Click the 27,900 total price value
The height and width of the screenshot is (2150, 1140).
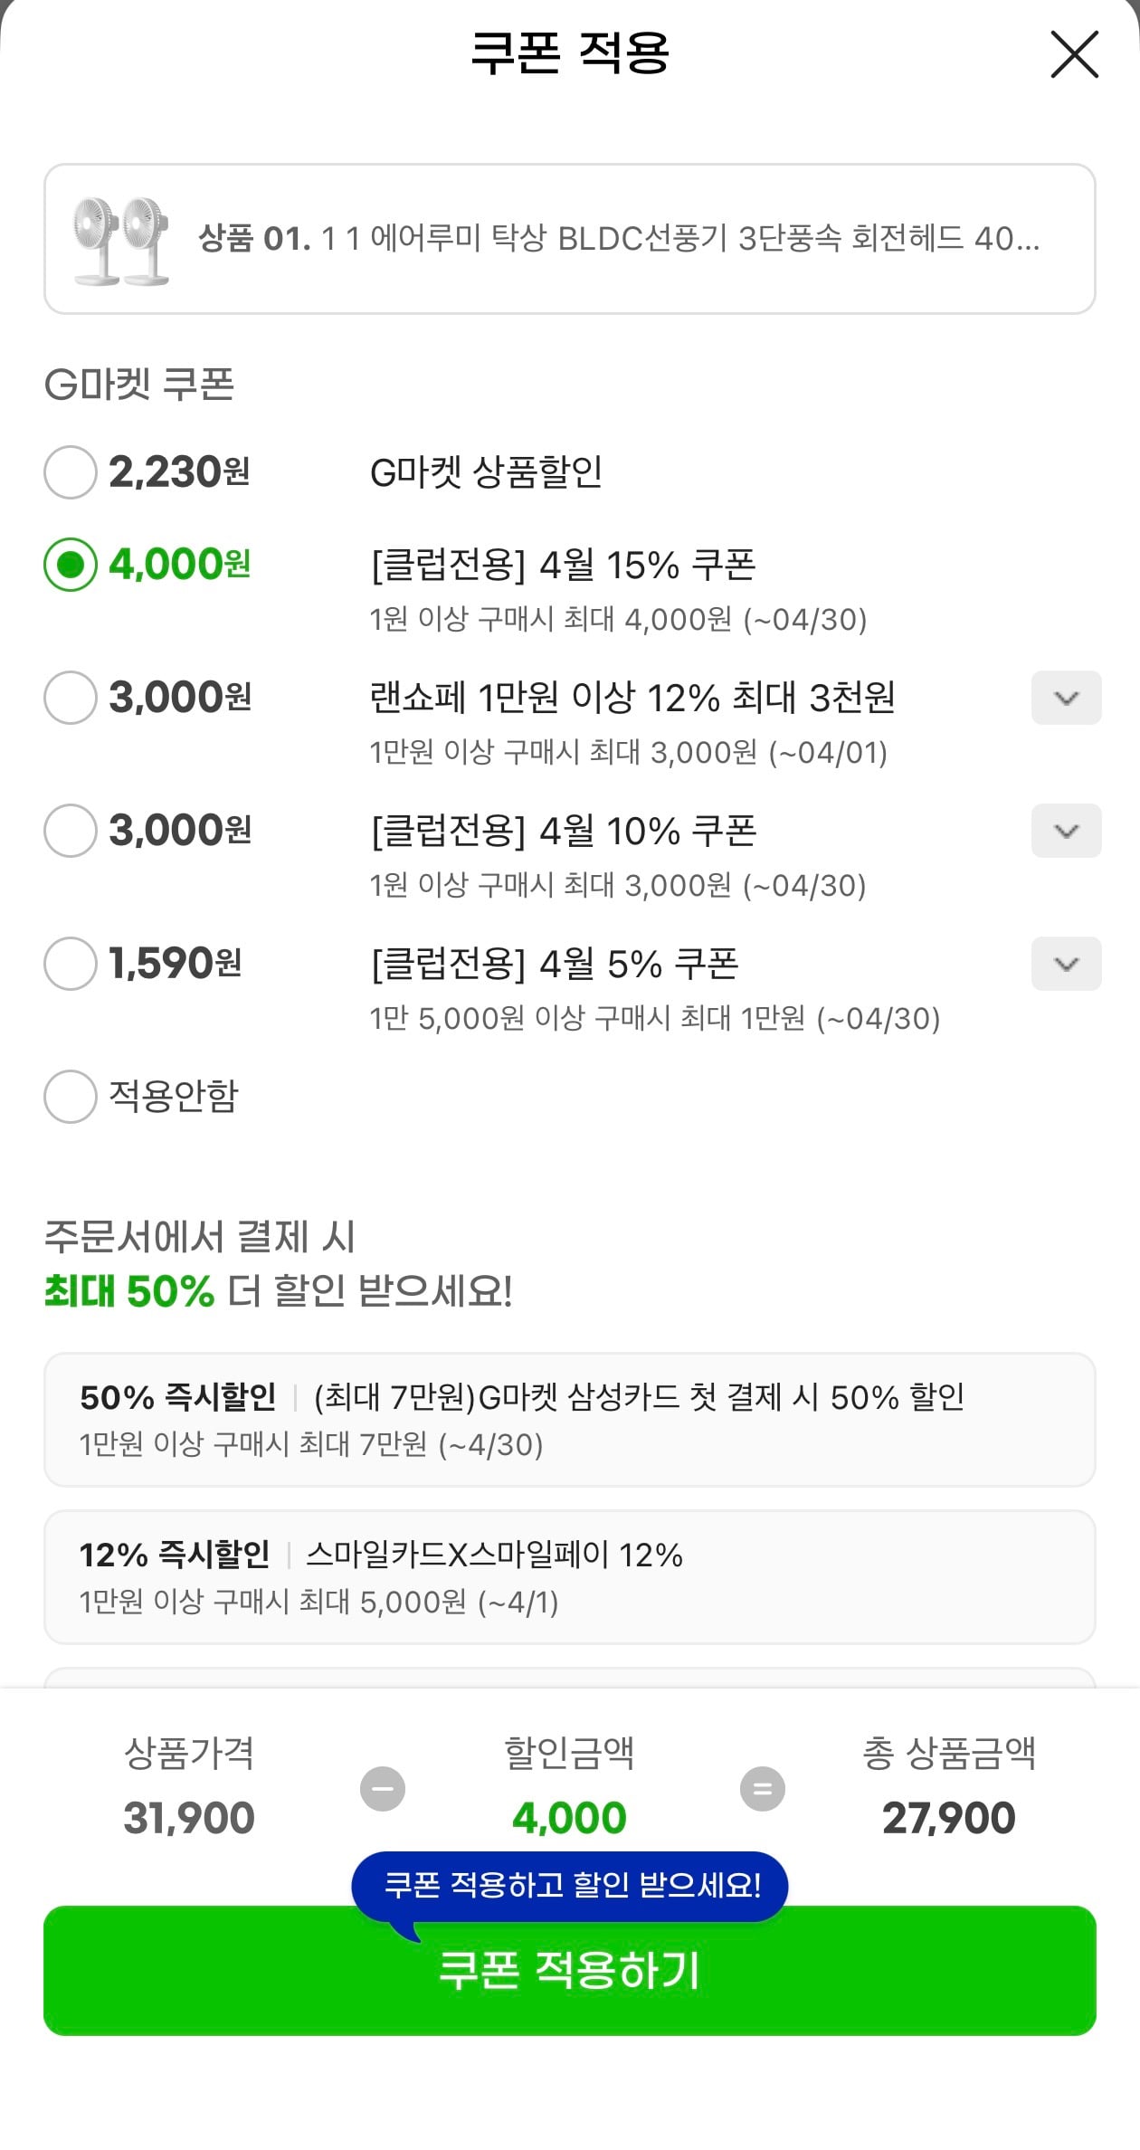tap(950, 1817)
